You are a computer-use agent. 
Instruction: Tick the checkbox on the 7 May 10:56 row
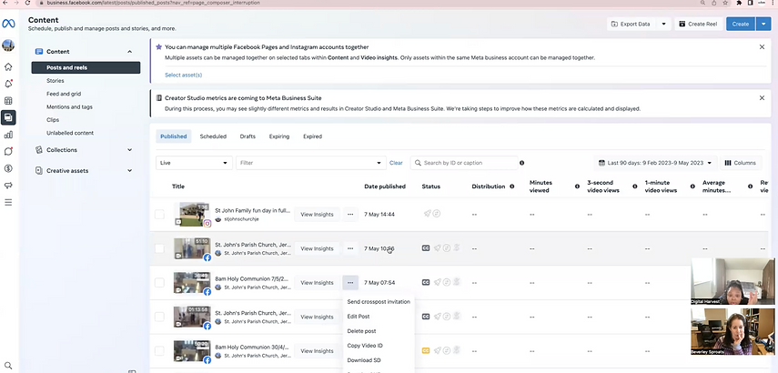point(159,248)
